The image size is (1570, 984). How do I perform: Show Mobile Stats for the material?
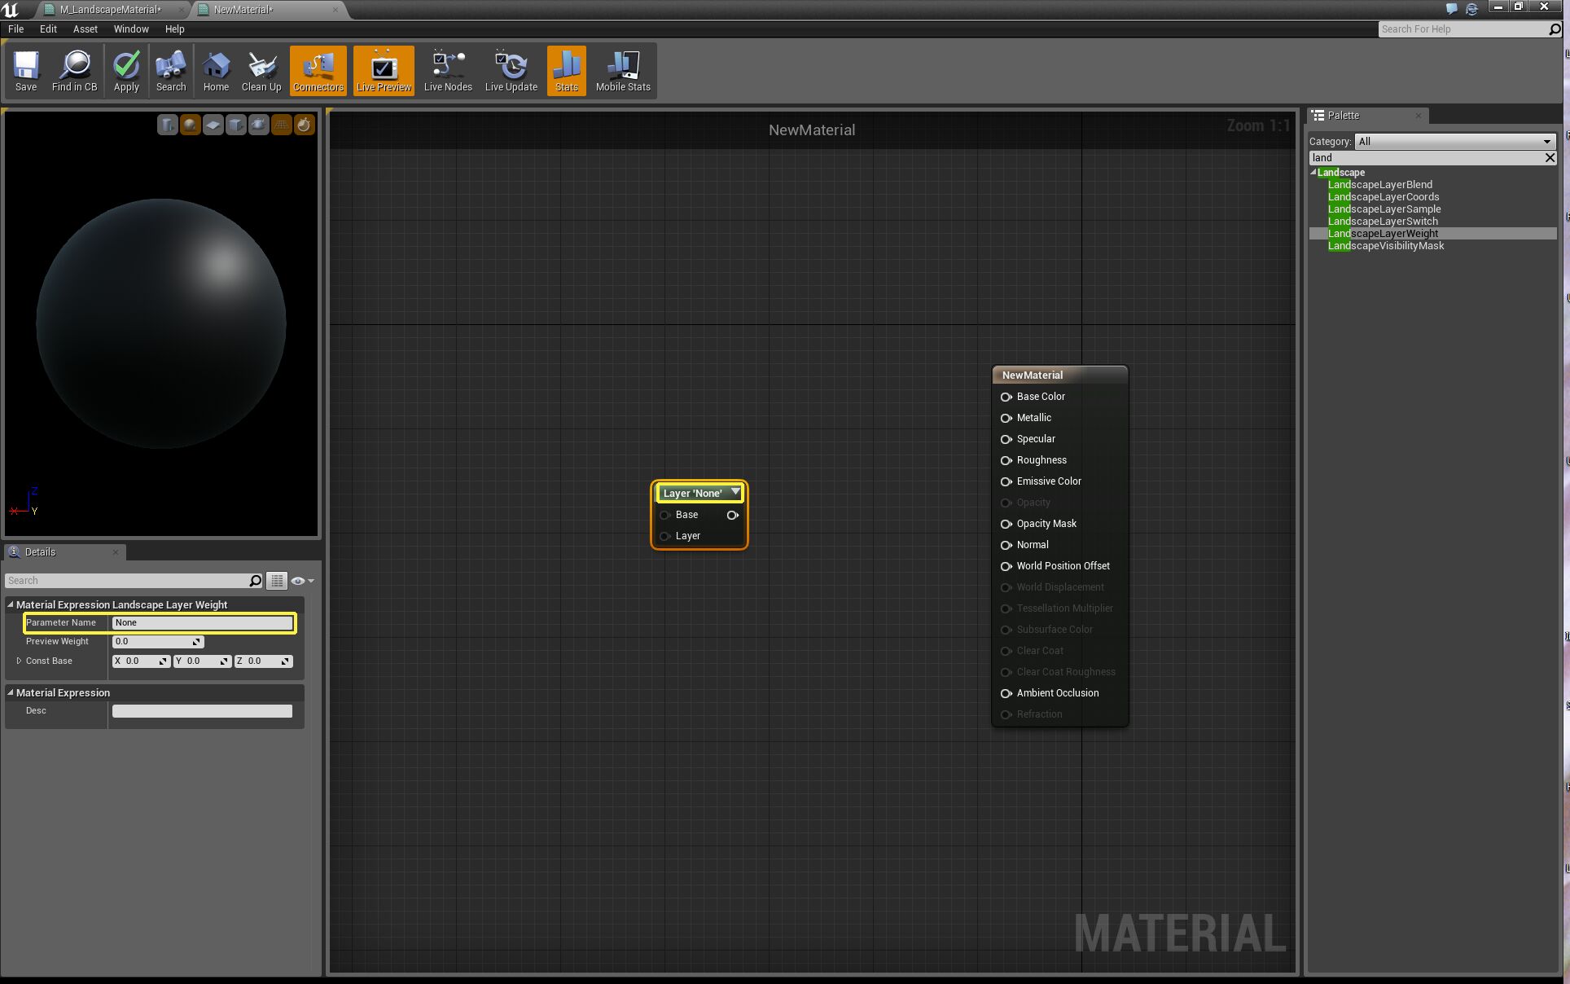tap(622, 71)
